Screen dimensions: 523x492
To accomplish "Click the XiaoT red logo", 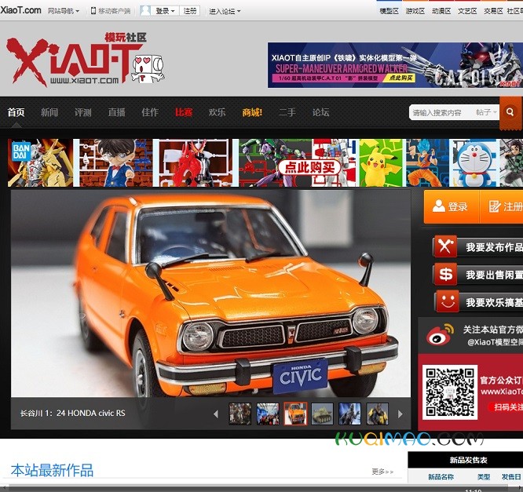I will pos(76,60).
